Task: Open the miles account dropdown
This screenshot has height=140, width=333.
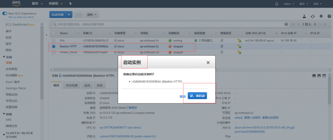Action: coord(289,4)
